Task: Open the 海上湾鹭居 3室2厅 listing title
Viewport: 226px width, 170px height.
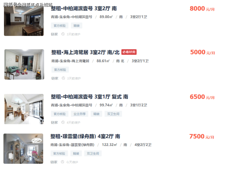Action: [86, 52]
